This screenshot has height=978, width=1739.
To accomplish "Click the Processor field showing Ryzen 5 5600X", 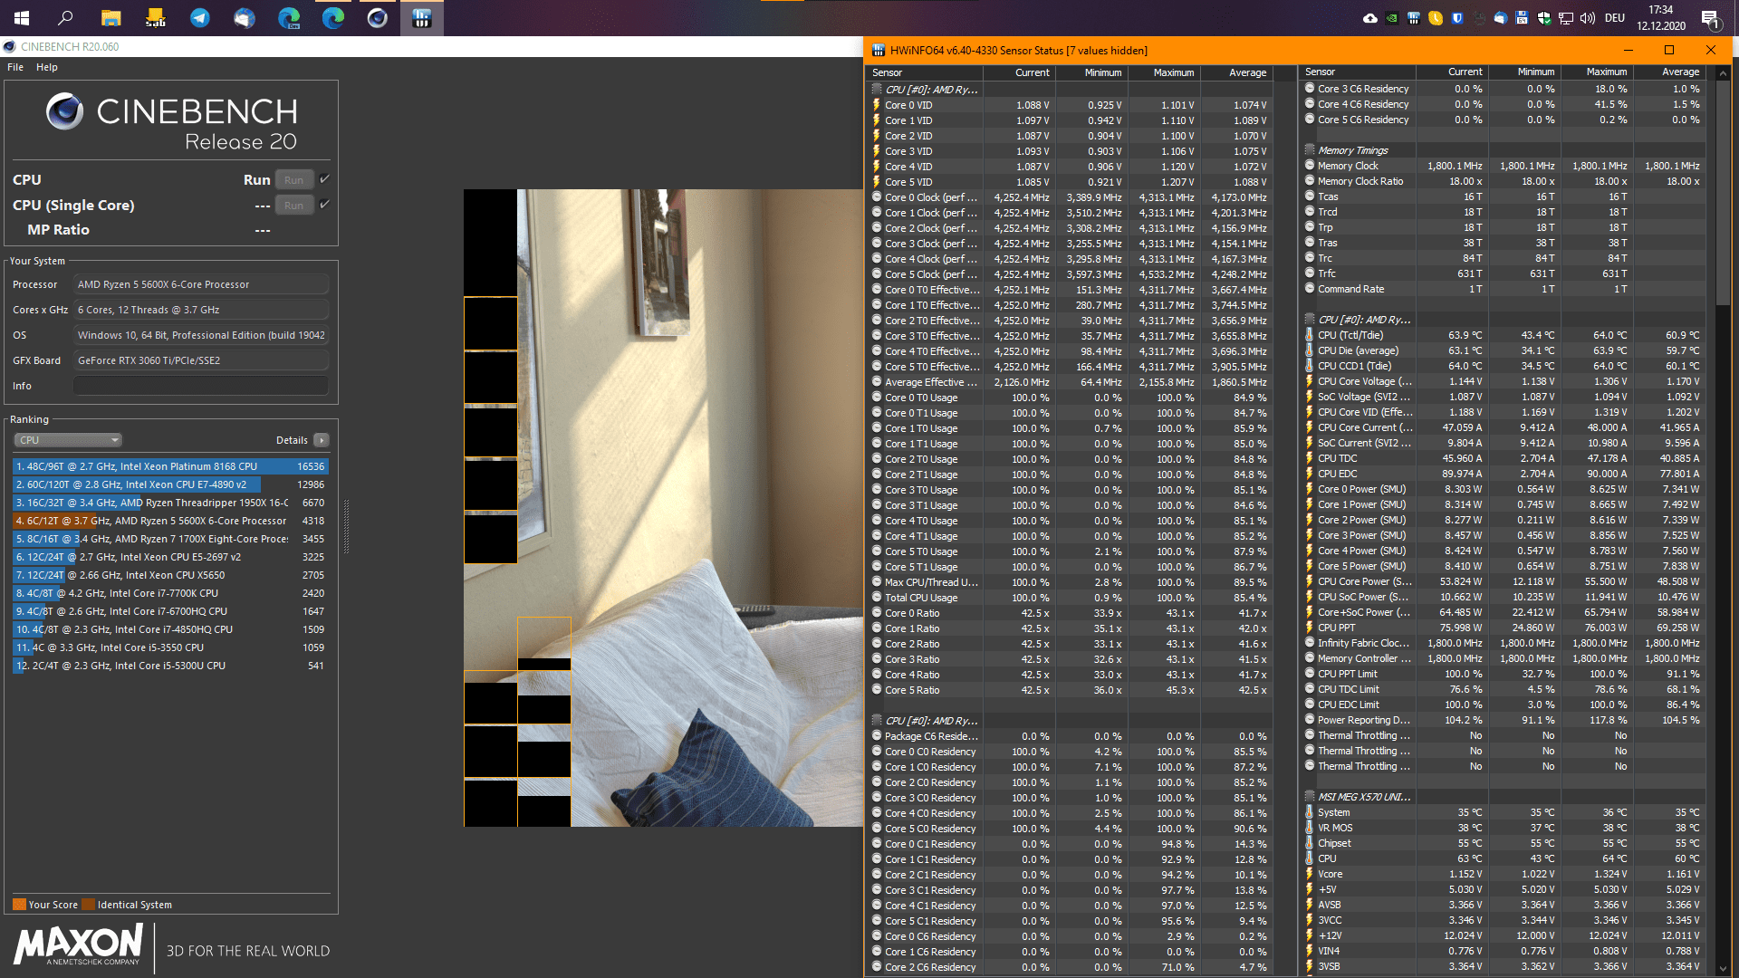I will [x=201, y=284].
